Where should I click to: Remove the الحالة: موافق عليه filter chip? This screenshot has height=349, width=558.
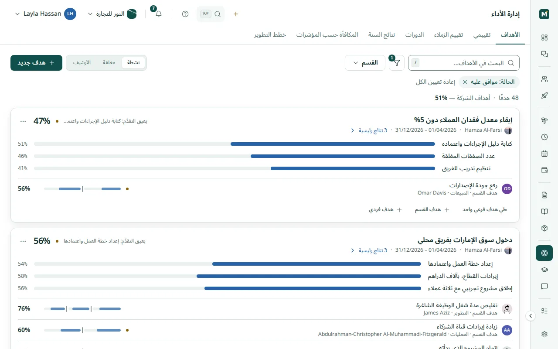tap(465, 82)
